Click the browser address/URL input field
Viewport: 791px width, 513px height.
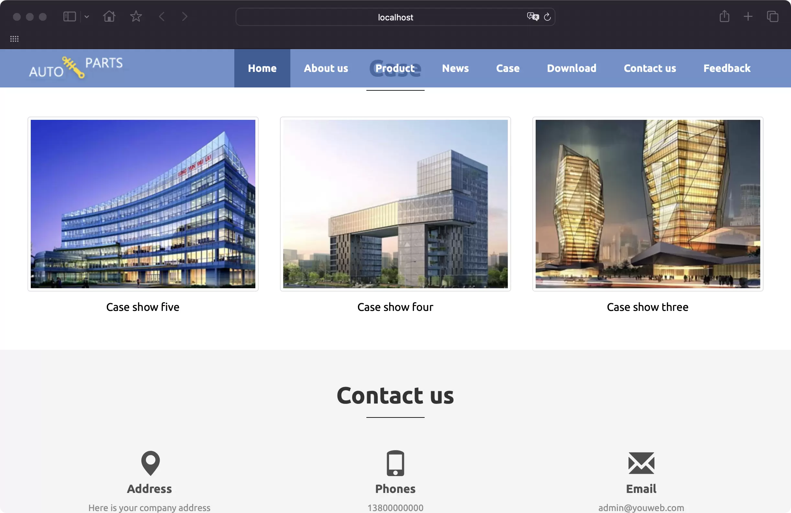coord(395,17)
